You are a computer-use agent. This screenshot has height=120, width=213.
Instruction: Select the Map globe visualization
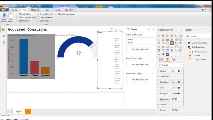[159, 47]
